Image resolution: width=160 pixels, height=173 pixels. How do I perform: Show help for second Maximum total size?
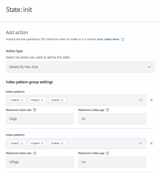[35, 153]
